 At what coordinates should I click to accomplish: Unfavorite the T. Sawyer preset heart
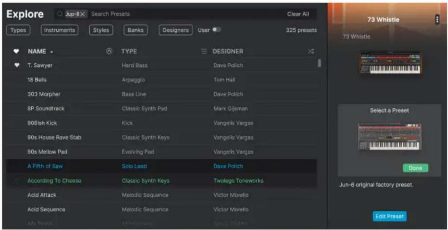[16, 65]
